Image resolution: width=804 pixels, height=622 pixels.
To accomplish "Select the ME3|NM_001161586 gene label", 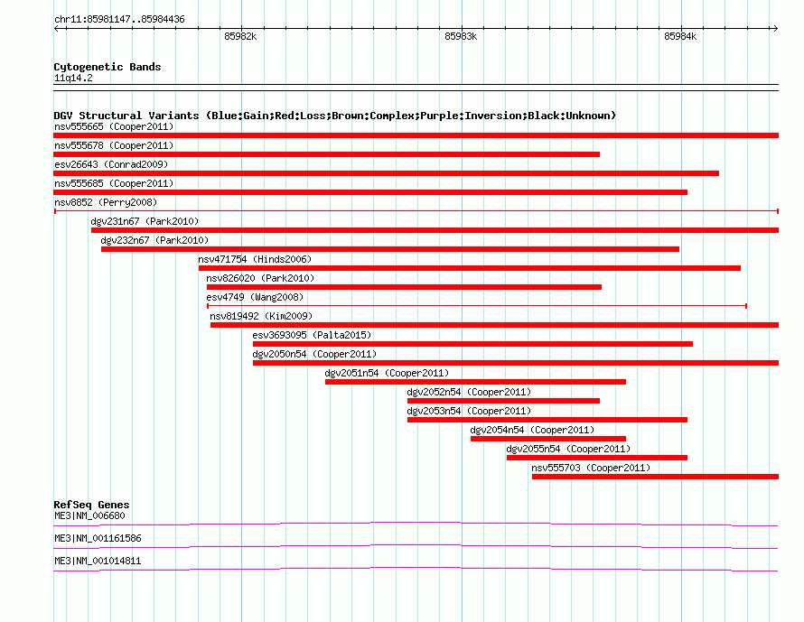I will tap(98, 538).
